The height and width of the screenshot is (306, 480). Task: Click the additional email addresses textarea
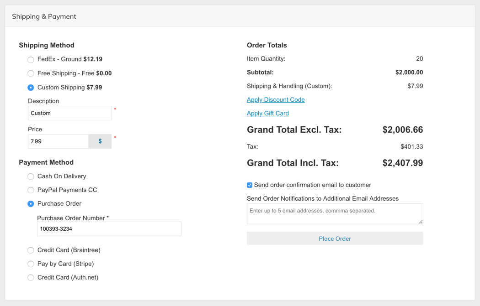click(335, 214)
